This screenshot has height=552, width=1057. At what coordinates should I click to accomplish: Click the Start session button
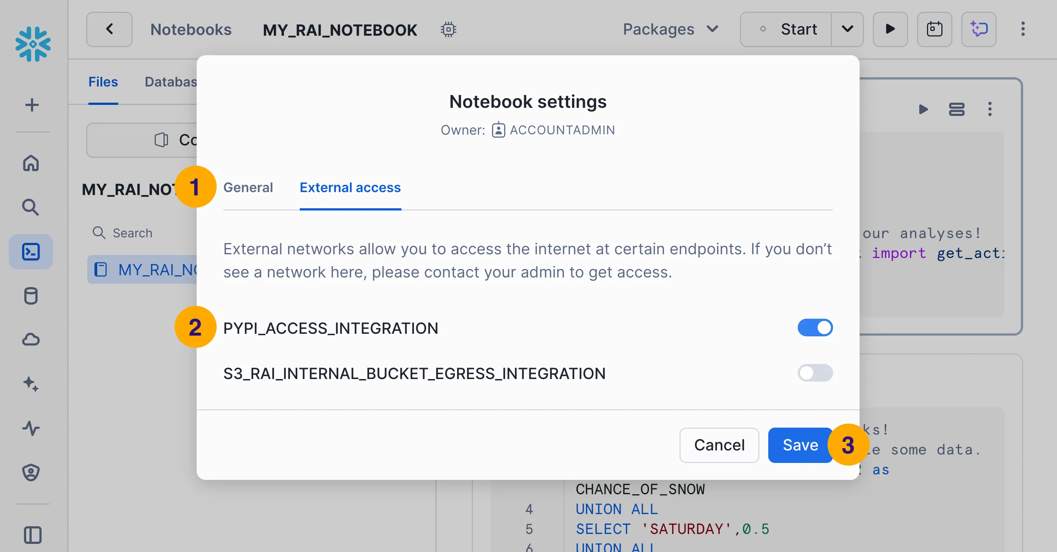[786, 29]
